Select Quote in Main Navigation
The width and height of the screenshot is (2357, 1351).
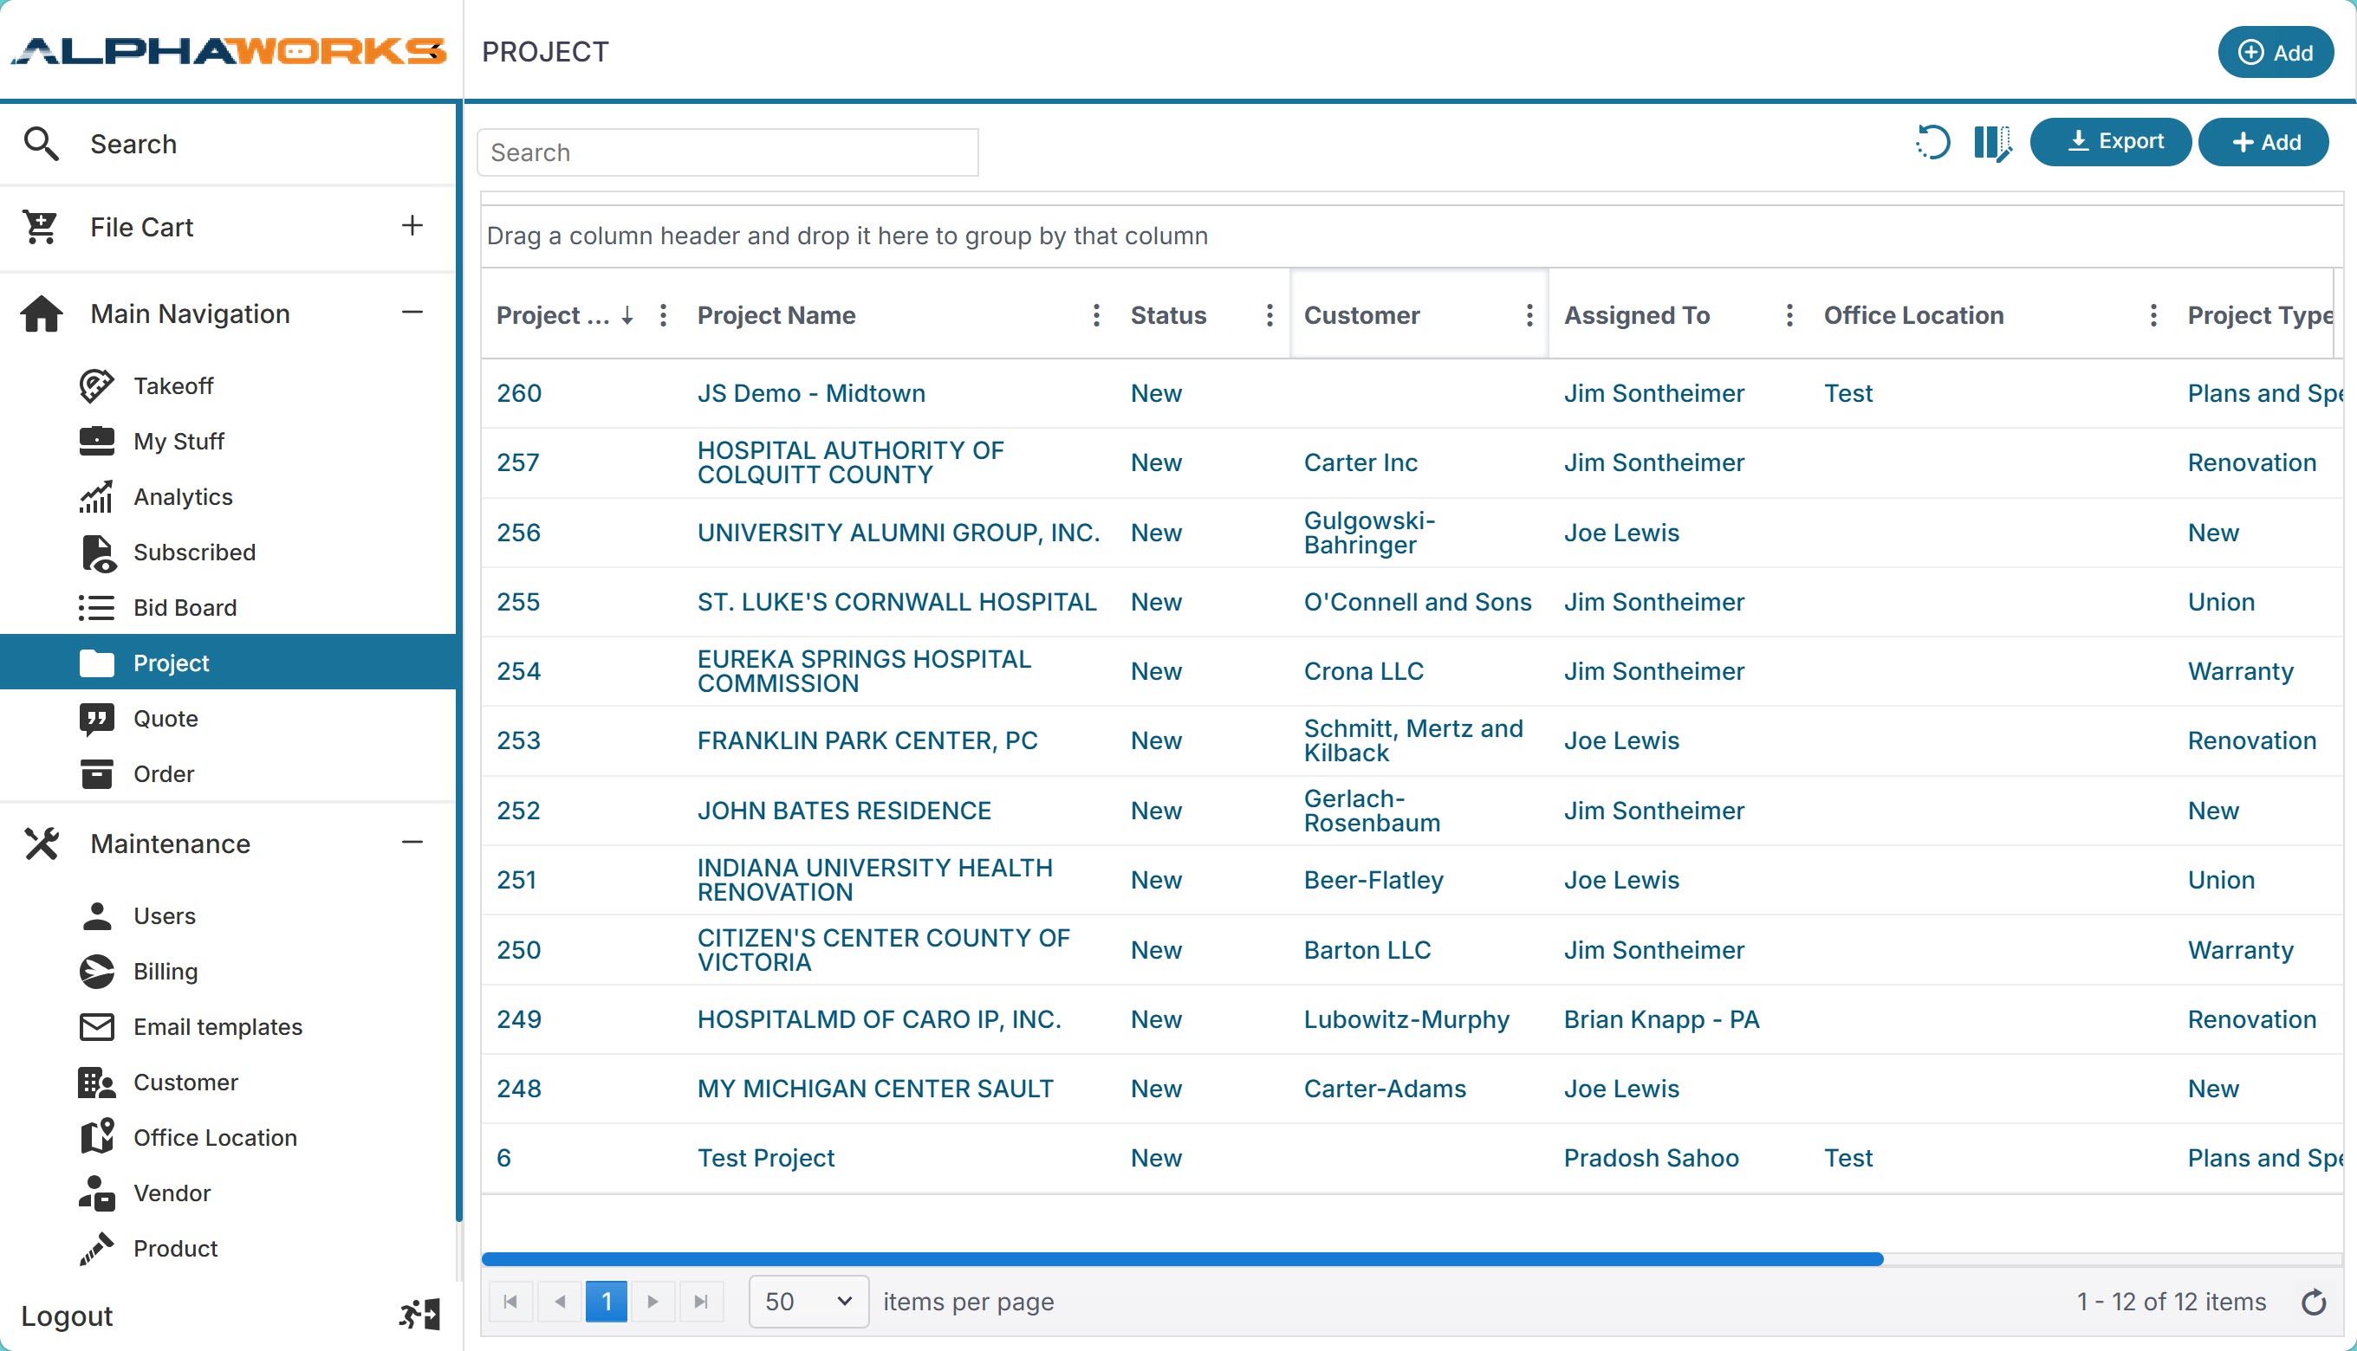[166, 718]
